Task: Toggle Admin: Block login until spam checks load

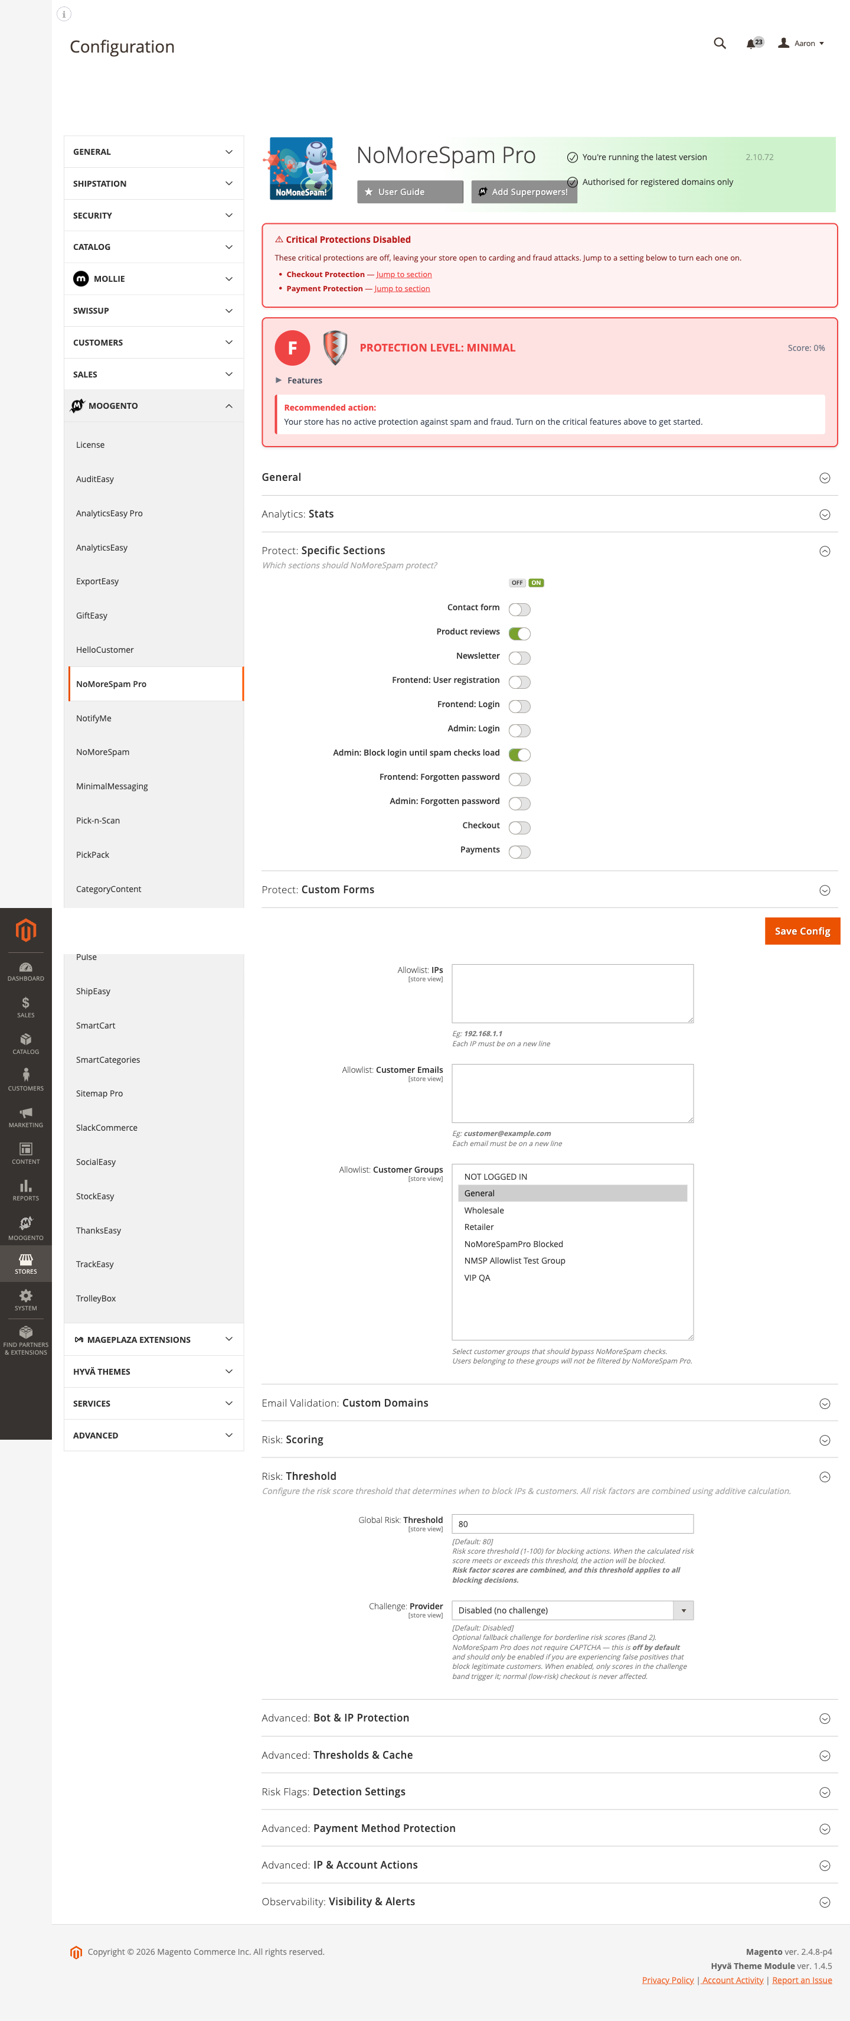Action: tap(519, 755)
